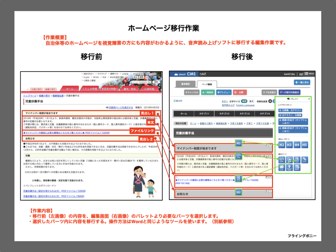Select the メールリンク part icon

(x=282, y=168)
